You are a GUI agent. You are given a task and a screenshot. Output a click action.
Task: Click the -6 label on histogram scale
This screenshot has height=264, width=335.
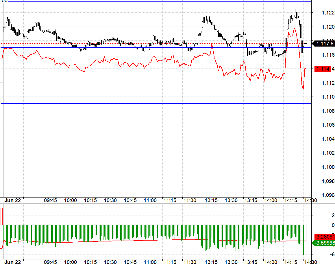click(x=332, y=254)
